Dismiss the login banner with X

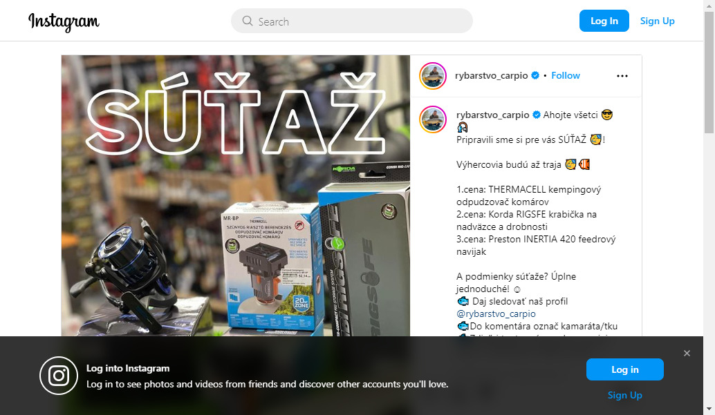click(x=687, y=354)
